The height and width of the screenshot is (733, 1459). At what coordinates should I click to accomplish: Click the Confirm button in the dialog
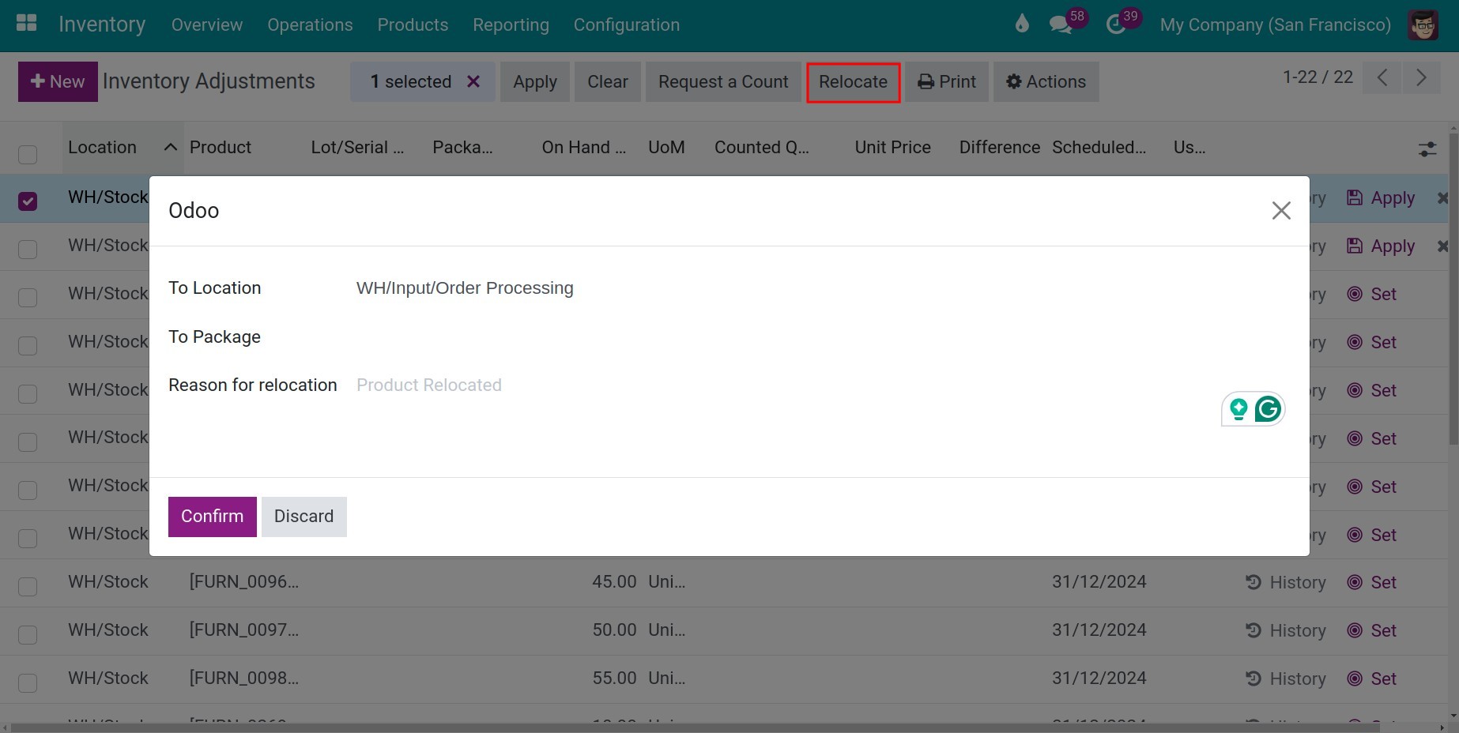(x=213, y=517)
